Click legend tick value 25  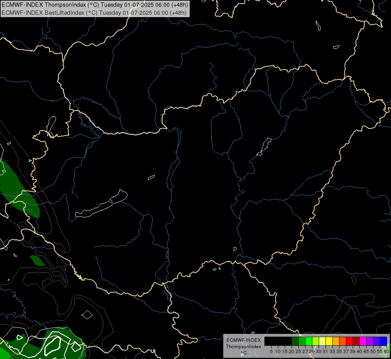(x=298, y=351)
